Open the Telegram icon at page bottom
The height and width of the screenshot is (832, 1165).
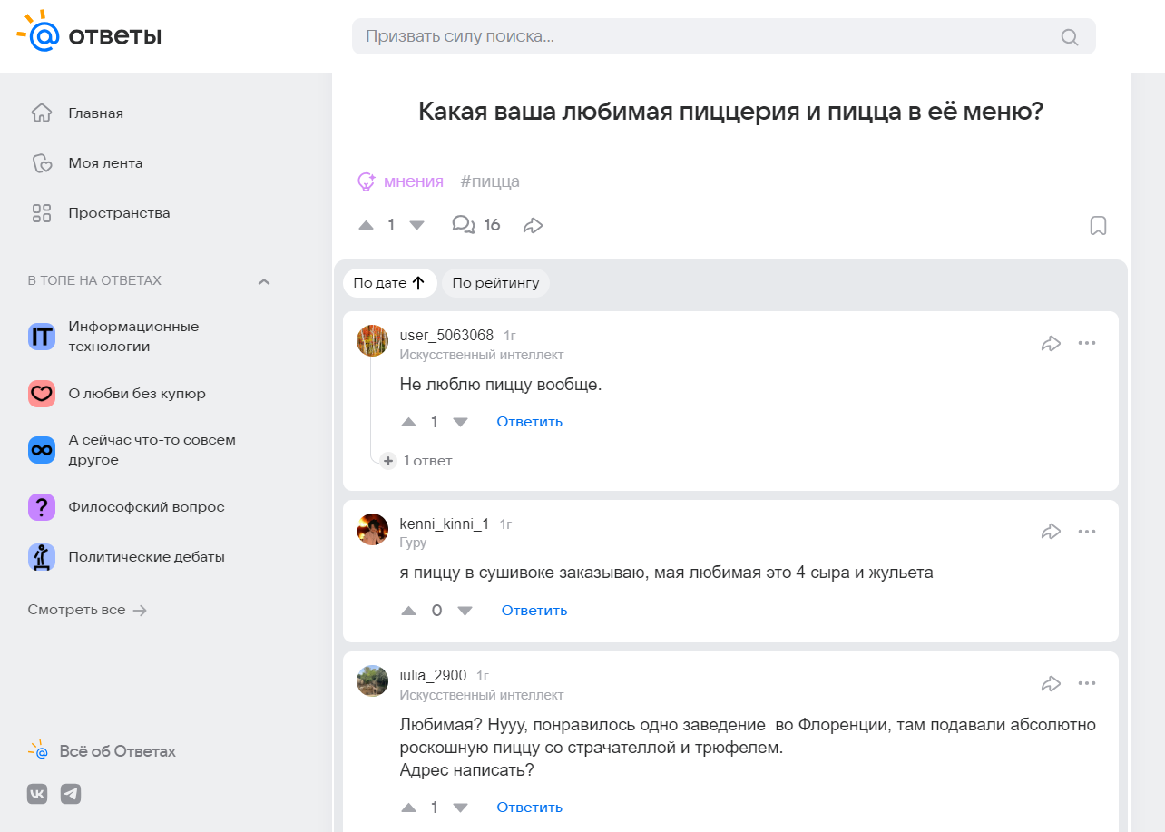point(71,793)
